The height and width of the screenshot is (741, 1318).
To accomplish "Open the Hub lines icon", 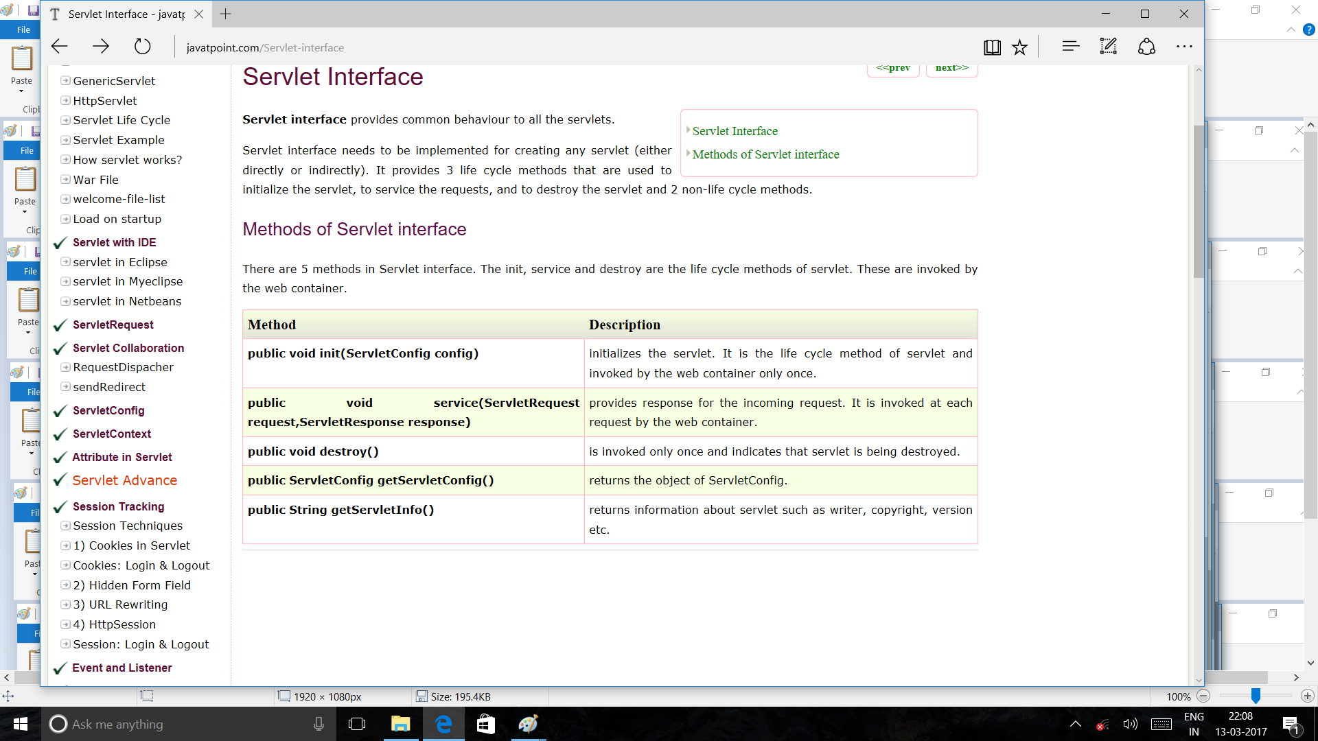I will [x=1070, y=47].
